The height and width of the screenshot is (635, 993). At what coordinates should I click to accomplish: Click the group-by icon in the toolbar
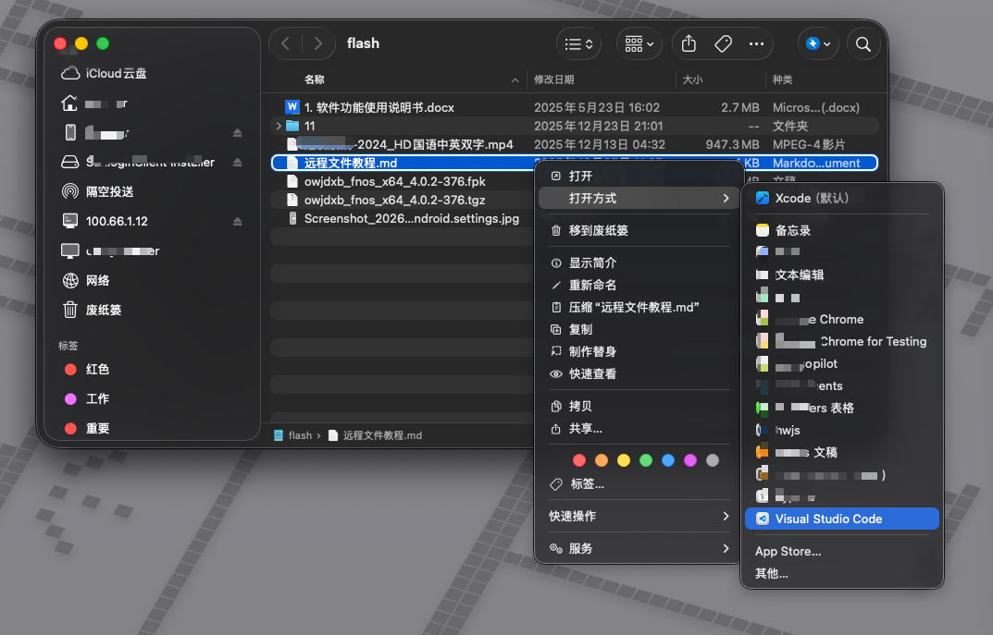pos(635,43)
